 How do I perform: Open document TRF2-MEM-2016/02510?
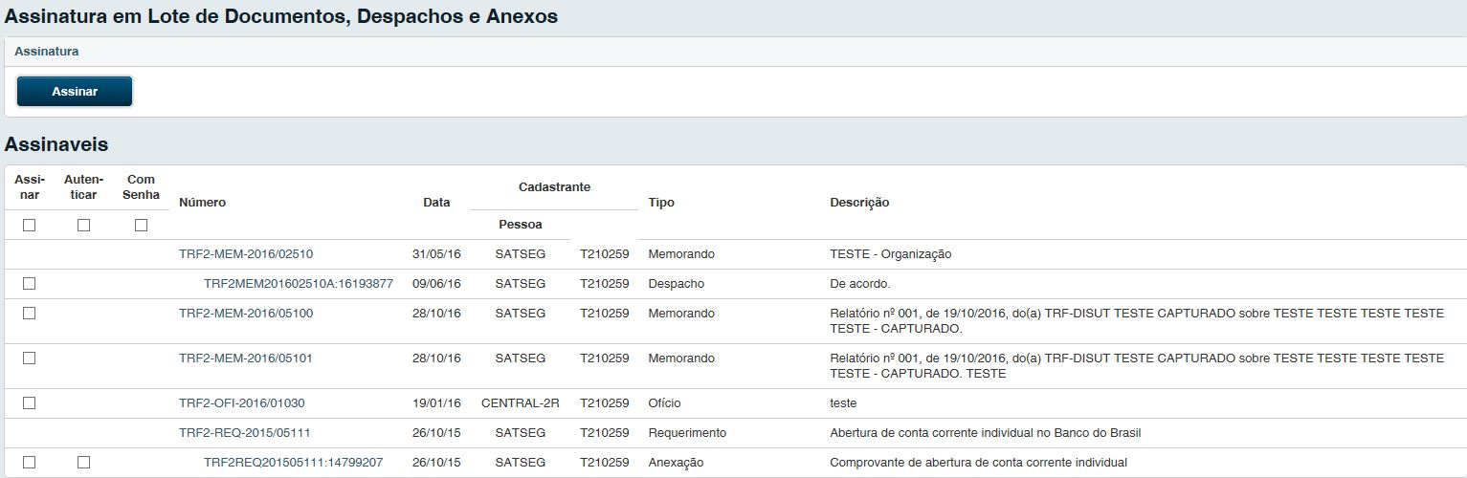pos(246,254)
